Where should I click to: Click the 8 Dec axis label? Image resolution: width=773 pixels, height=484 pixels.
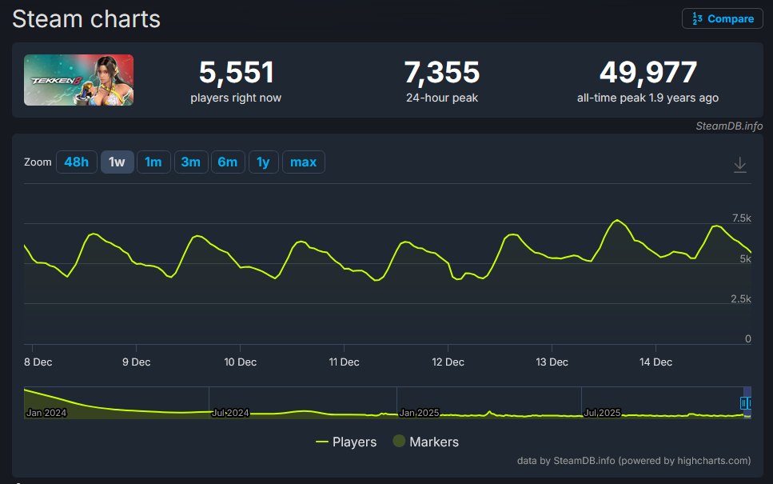(x=38, y=362)
